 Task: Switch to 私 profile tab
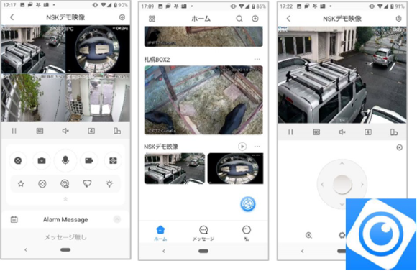click(x=247, y=233)
